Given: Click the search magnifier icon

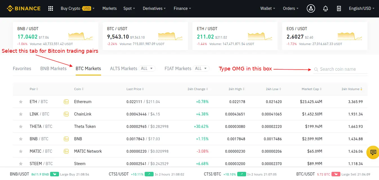Looking at the screenshot, I should pyautogui.click(x=316, y=69).
